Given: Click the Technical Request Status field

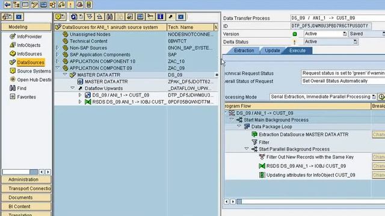Looking at the screenshot, I should pos(343,73).
